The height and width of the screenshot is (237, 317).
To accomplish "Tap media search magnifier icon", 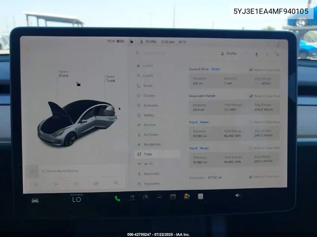I will 116,183.
